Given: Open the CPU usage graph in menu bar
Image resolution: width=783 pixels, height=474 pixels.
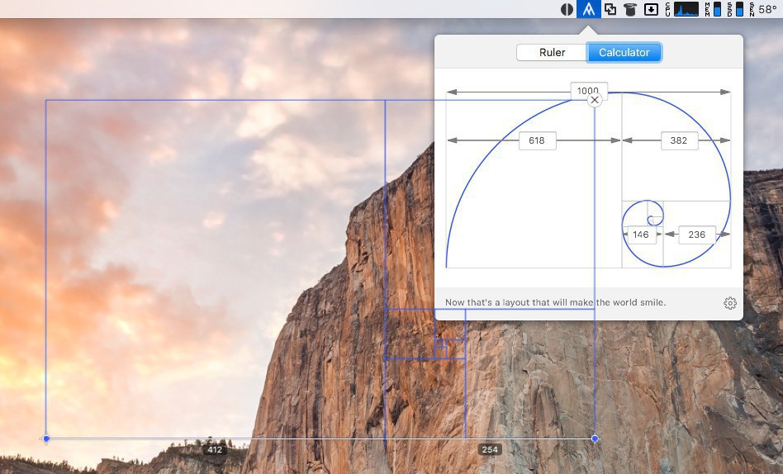Looking at the screenshot, I should pyautogui.click(x=685, y=9).
